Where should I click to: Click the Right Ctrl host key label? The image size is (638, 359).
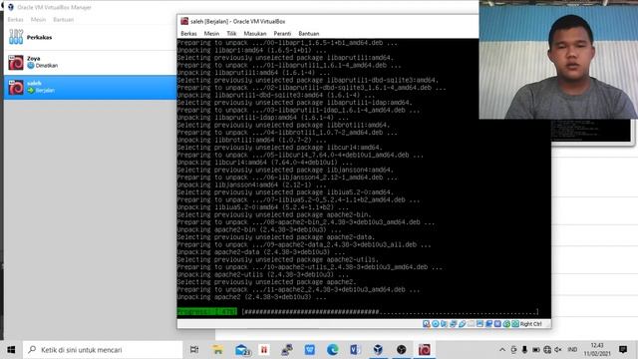(x=531, y=324)
